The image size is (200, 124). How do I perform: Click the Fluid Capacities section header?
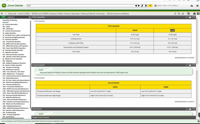point(114,17)
